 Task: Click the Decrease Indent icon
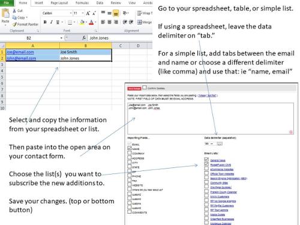[125, 22]
